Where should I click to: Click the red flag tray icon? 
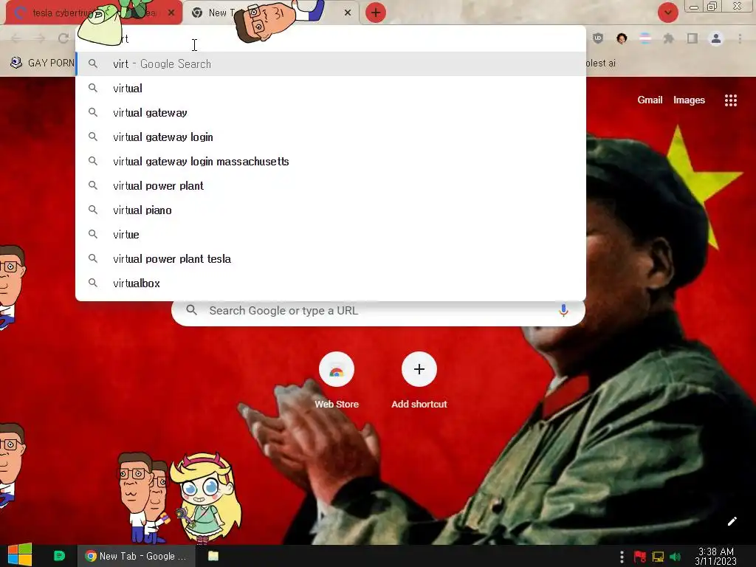pyautogui.click(x=640, y=557)
